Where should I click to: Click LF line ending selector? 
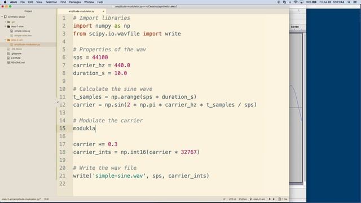[x=224, y=199]
